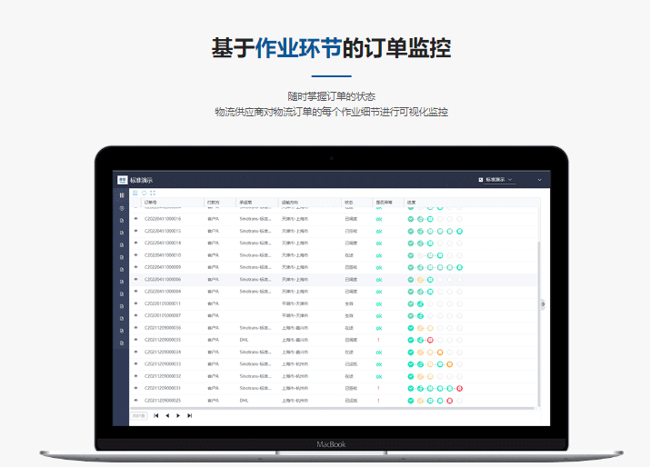
Task: Click the refresh icon in table toolbar
Action: (x=144, y=193)
